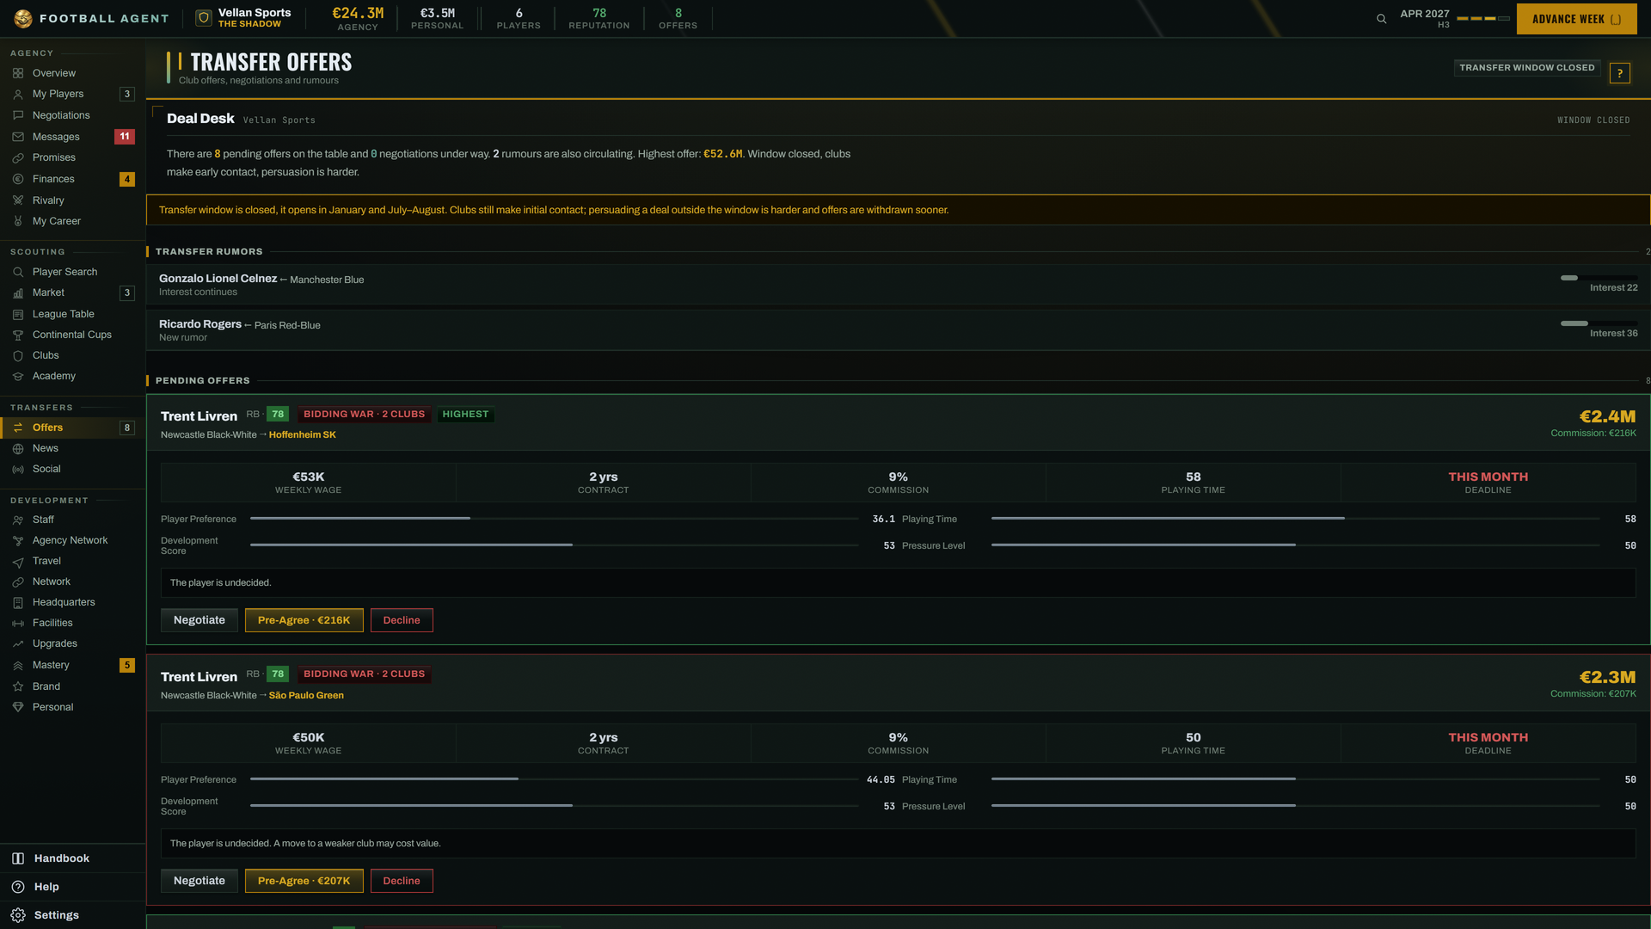Pre-agree the €216K commission deal
This screenshot has height=929, width=1651.
(304, 620)
